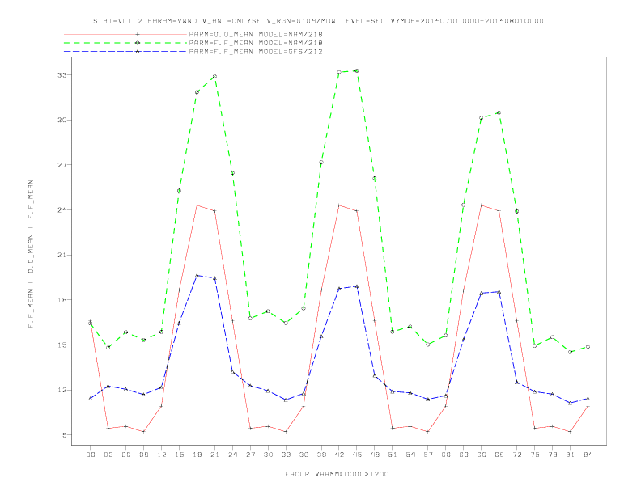Click x-axis tick label 06
Viewport: 641px width, 495px height.
(x=126, y=455)
